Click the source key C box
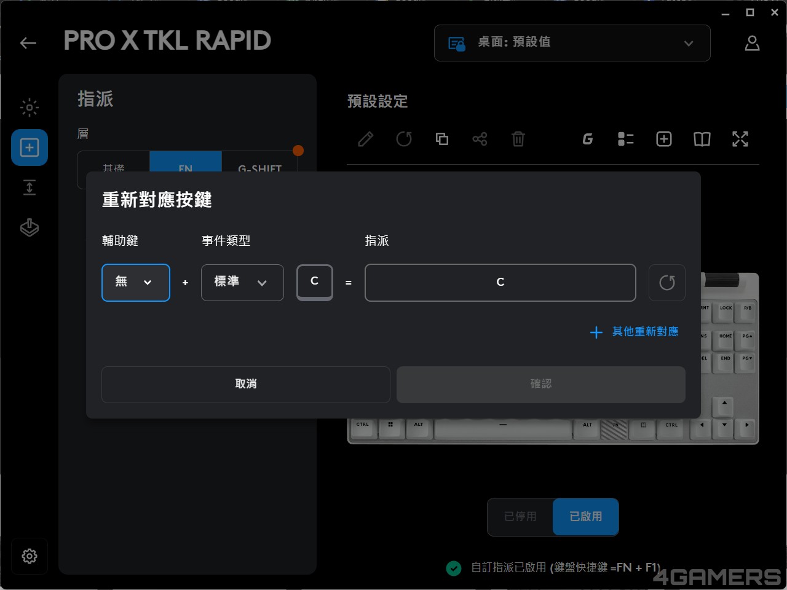787x590 pixels. point(315,282)
